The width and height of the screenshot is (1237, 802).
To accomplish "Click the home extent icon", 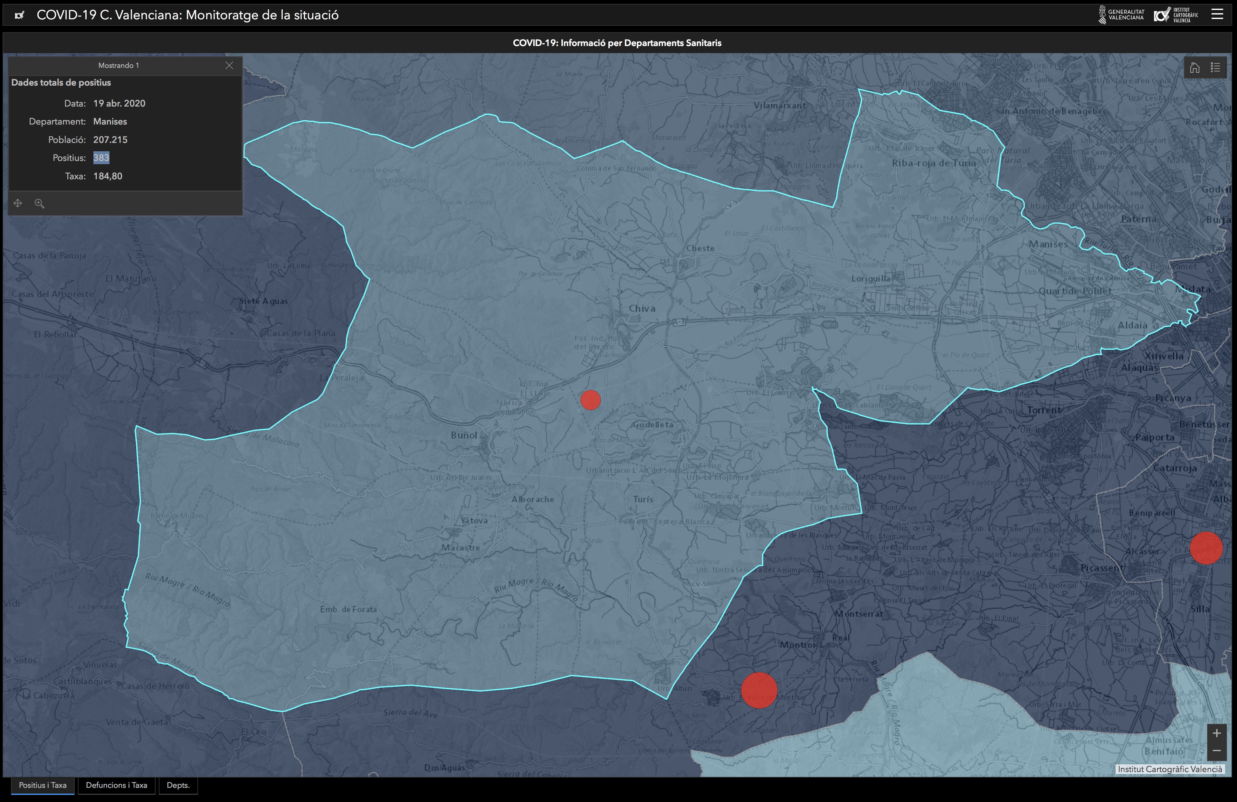I will pyautogui.click(x=1194, y=68).
